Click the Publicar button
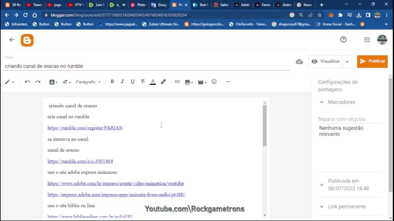 (372, 61)
